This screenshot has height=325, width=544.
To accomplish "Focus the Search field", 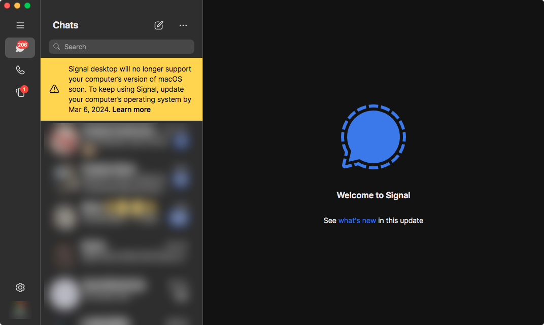I will click(121, 47).
